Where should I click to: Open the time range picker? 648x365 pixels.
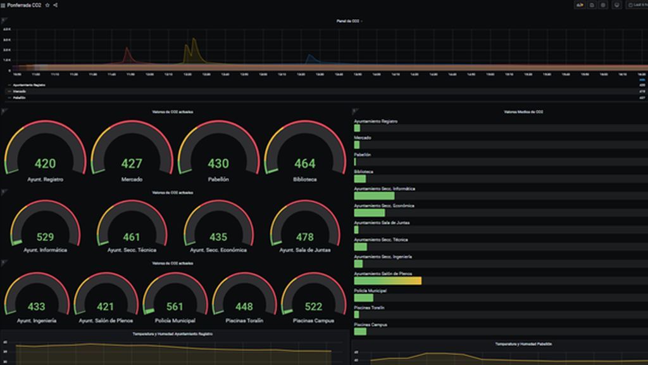pyautogui.click(x=637, y=5)
